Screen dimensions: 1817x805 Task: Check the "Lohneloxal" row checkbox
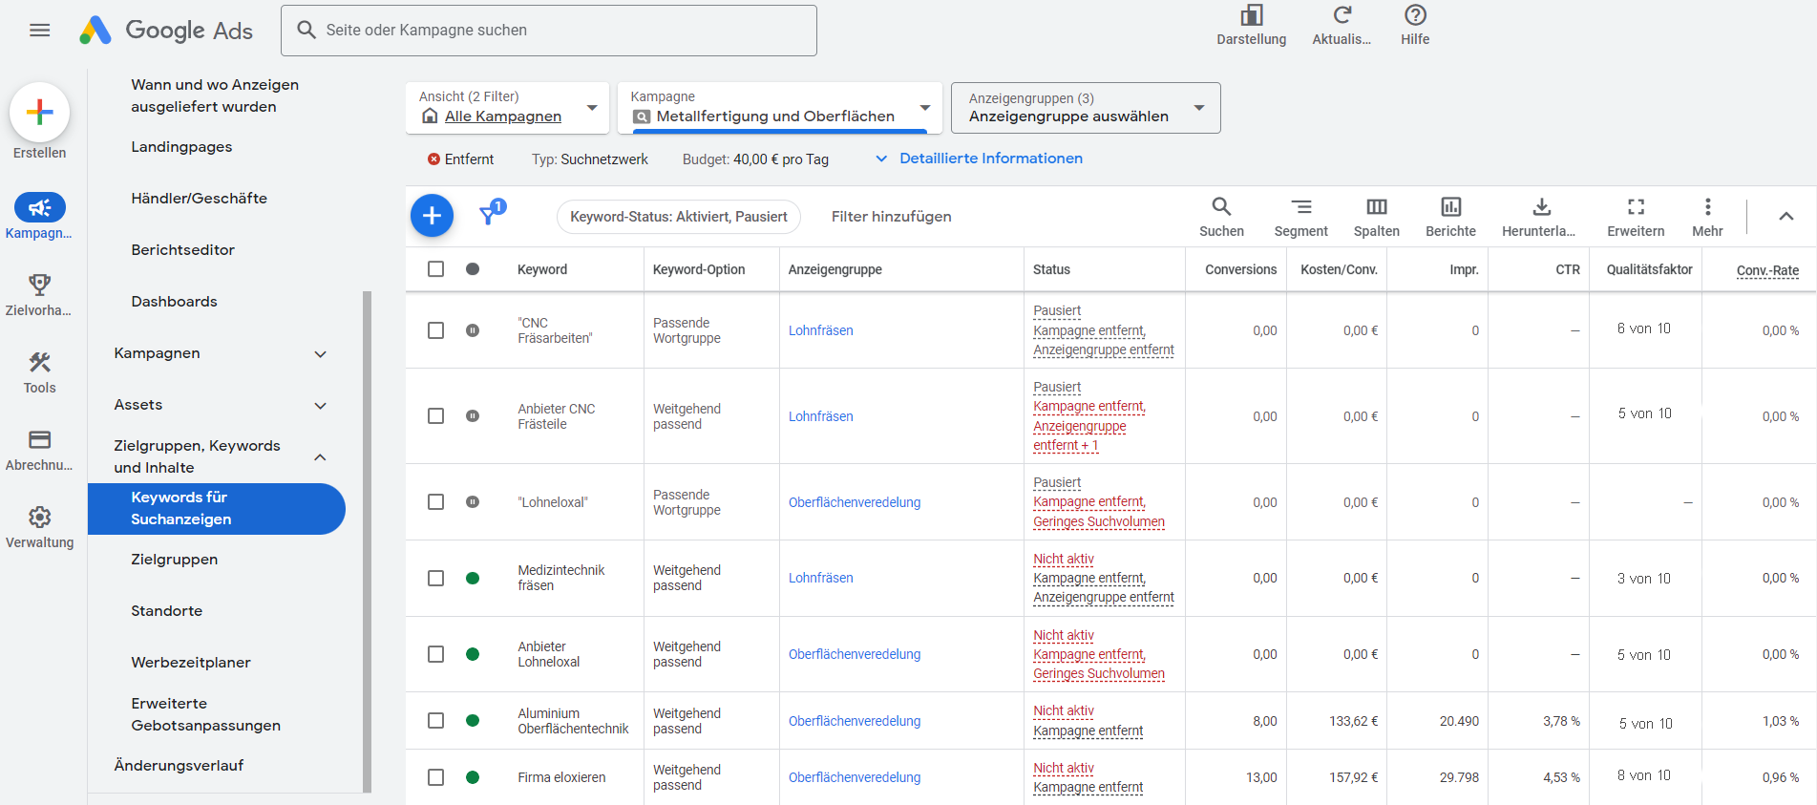(x=435, y=502)
